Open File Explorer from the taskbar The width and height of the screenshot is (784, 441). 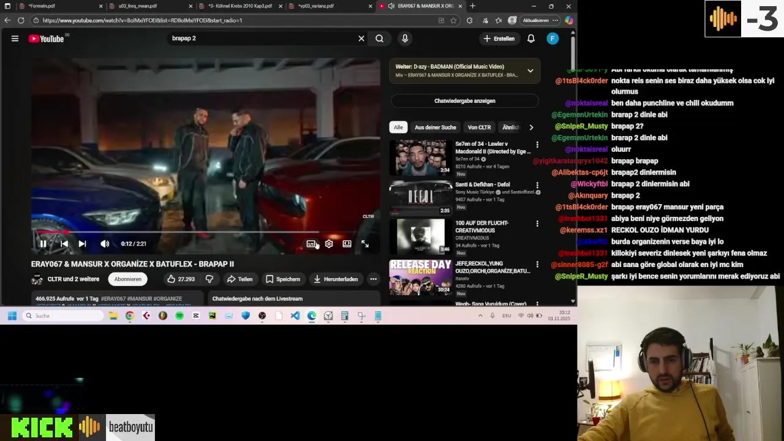(x=113, y=315)
